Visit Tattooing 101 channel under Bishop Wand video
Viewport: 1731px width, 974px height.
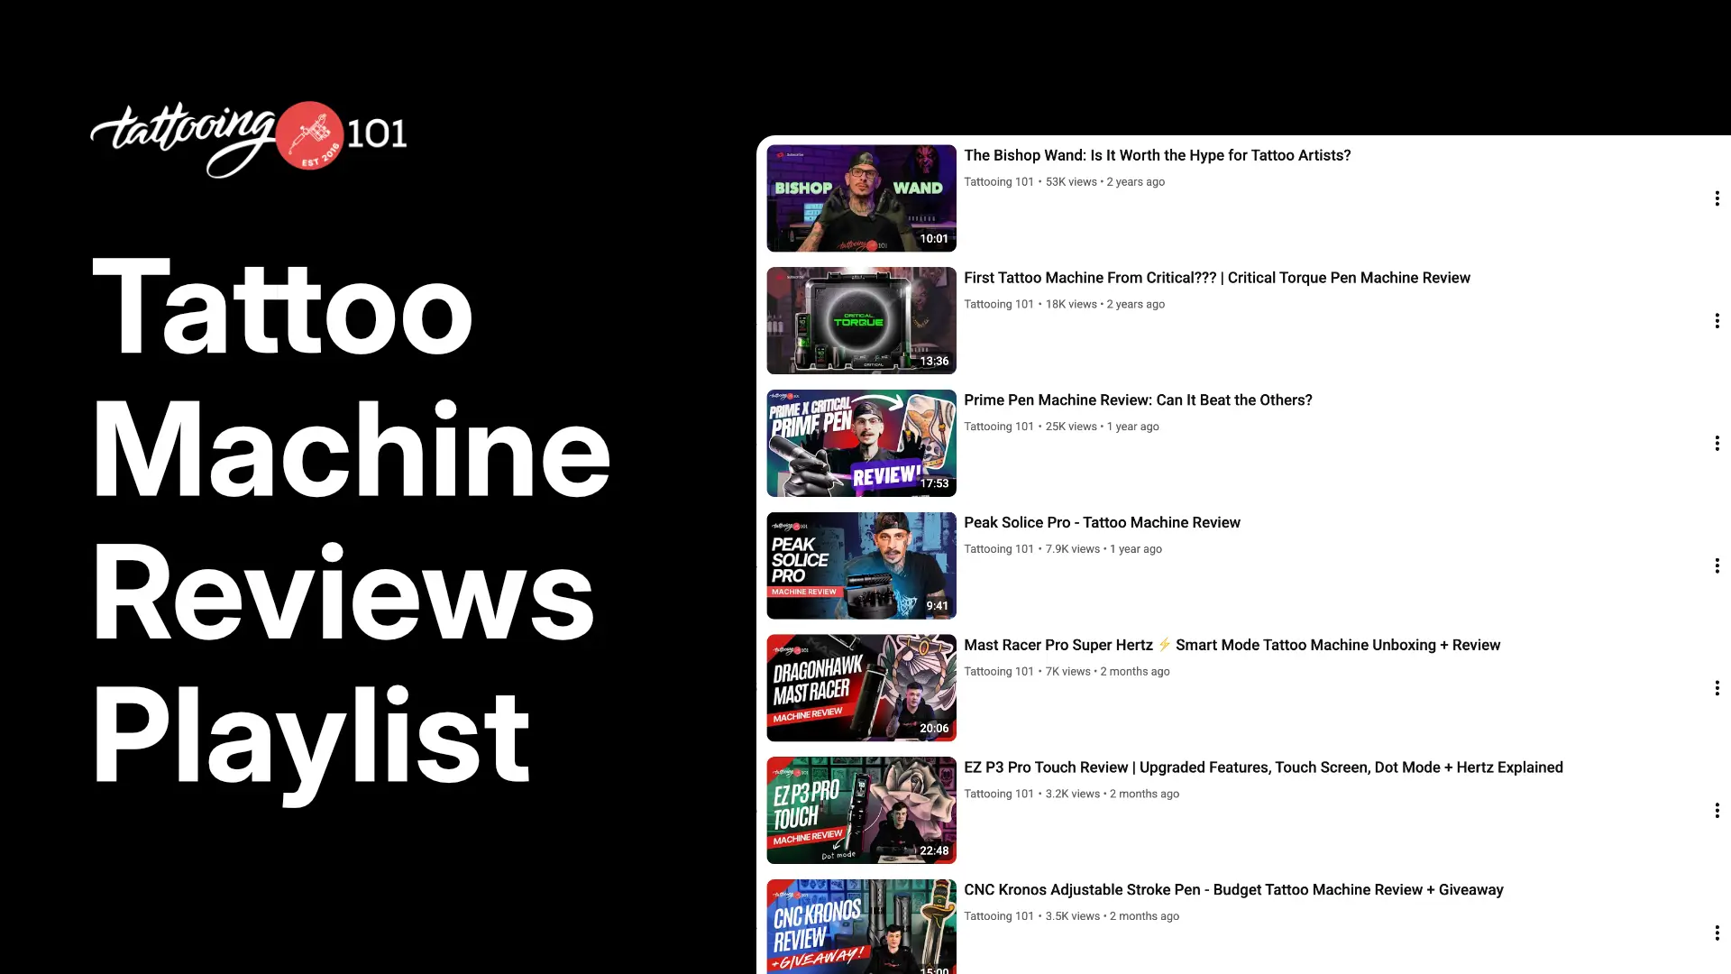(999, 182)
